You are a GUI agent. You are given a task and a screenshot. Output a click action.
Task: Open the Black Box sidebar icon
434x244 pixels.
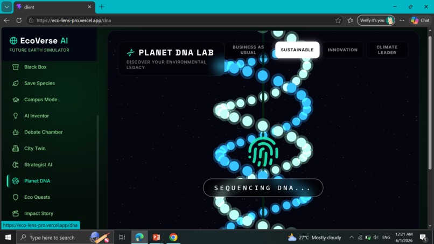[16, 67]
